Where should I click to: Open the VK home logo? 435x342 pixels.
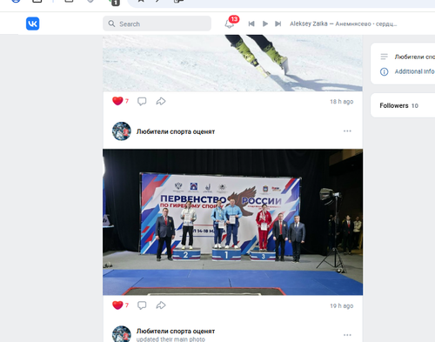32,23
